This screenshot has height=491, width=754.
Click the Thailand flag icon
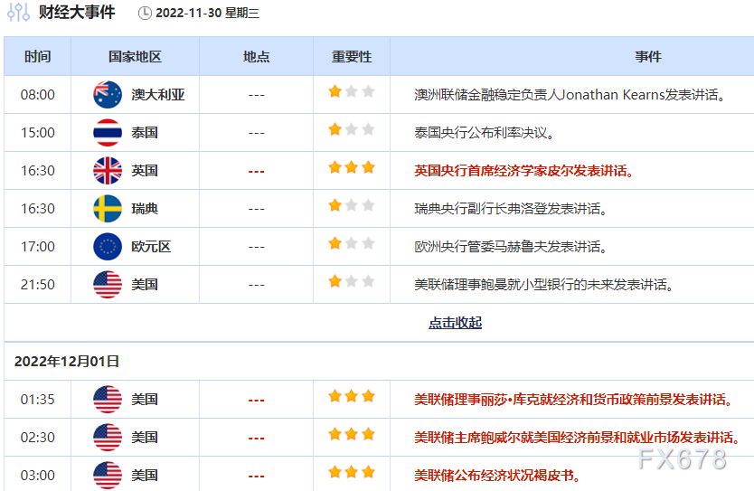[x=108, y=133]
